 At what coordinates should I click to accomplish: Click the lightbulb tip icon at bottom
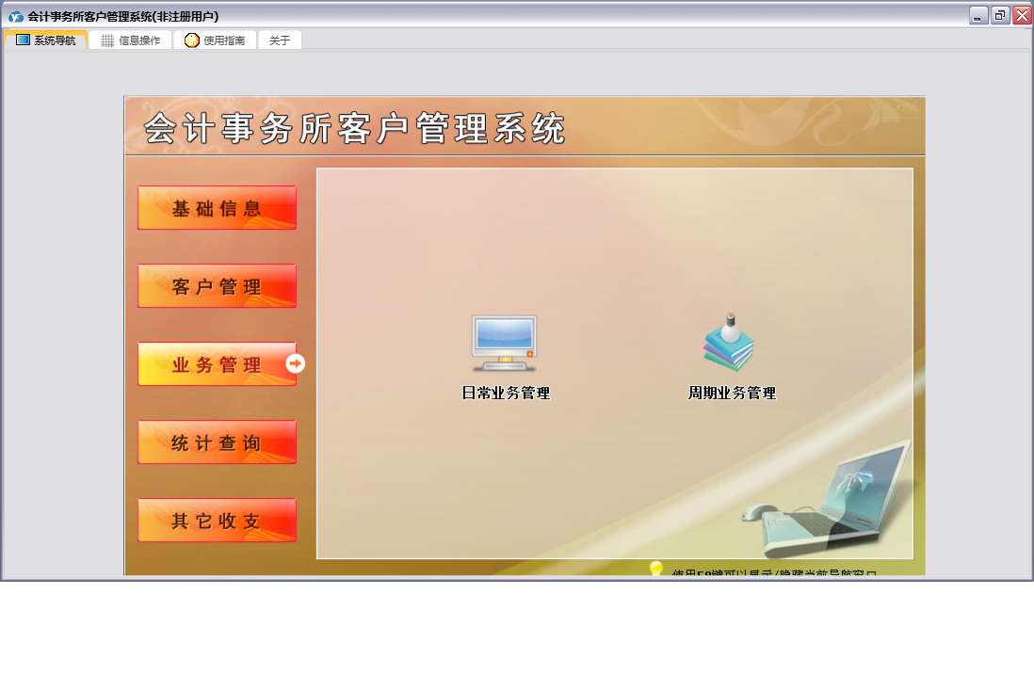[x=655, y=568]
